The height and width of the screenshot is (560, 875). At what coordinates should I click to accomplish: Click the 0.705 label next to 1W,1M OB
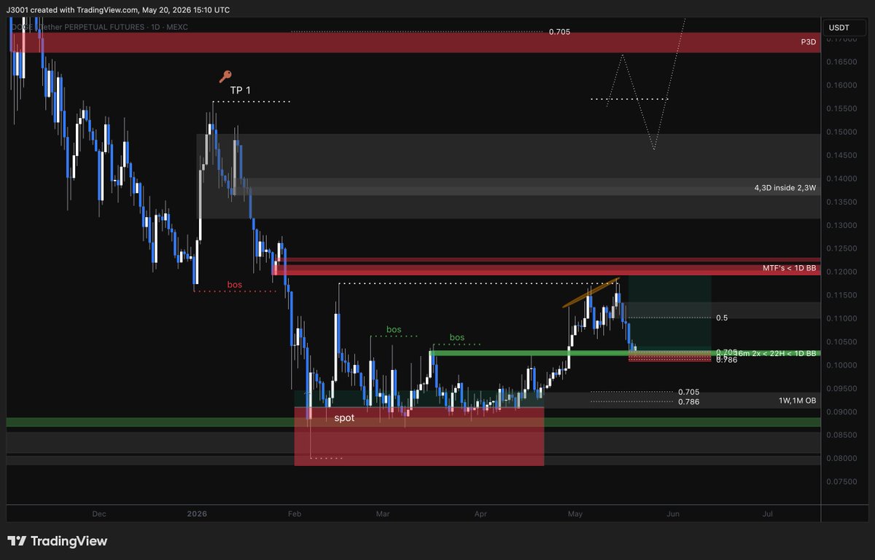688,392
